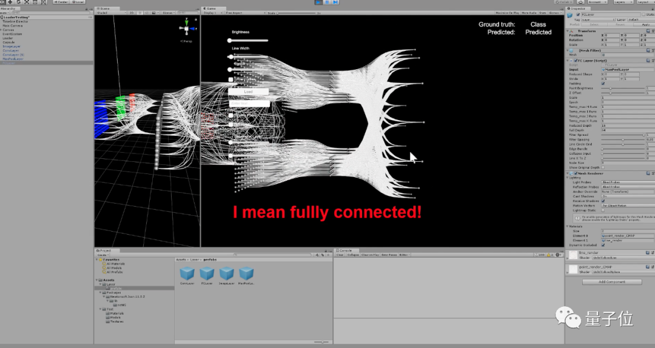
Task: Toggle the 2D view button in Scene
Action: [132, 13]
